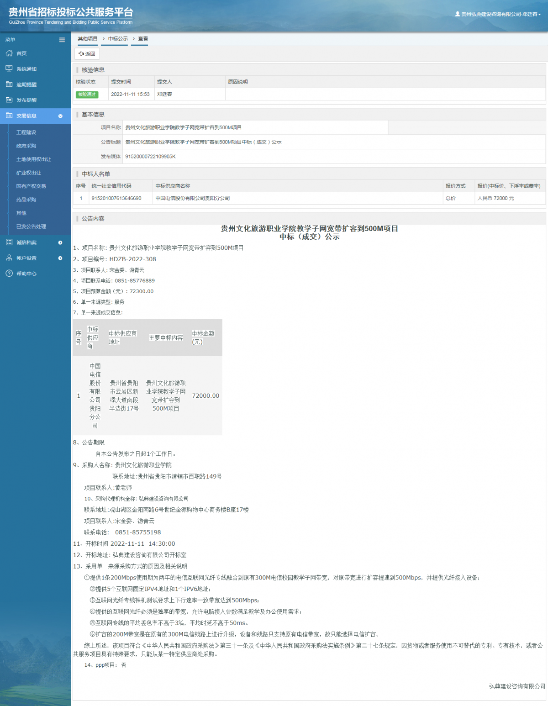Click the 其他项目 breadcrumb

pyautogui.click(x=88, y=39)
